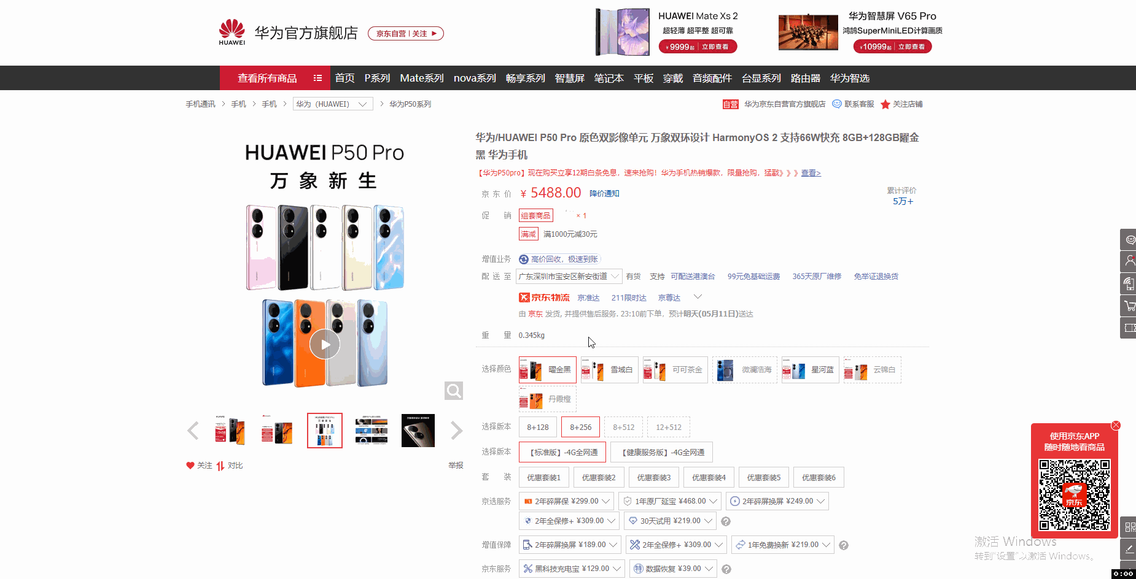This screenshot has width=1136, height=579.
Task: Click the 联系客服 chat icon
Action: [836, 104]
